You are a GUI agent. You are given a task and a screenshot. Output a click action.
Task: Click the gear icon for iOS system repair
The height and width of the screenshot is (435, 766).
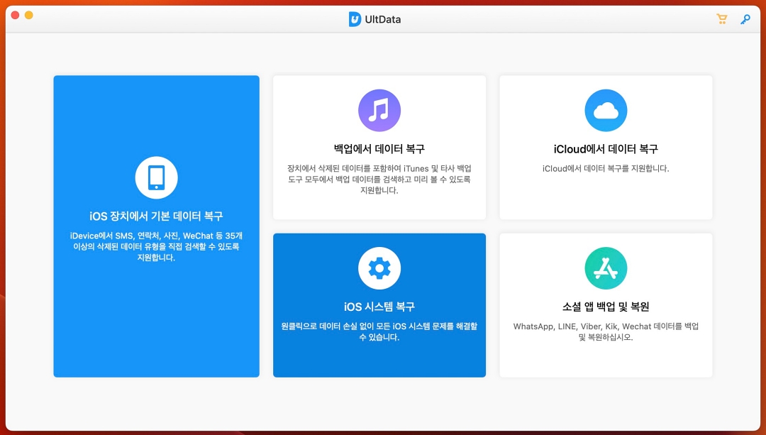pos(379,268)
